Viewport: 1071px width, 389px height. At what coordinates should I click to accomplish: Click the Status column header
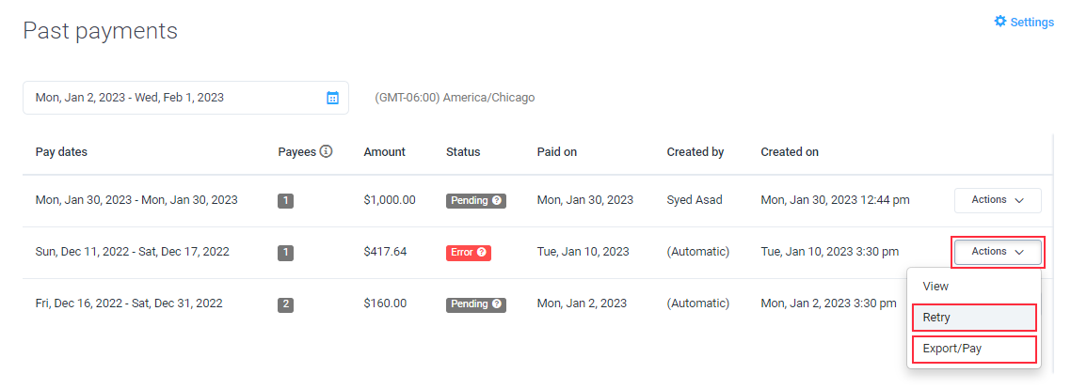tap(463, 152)
